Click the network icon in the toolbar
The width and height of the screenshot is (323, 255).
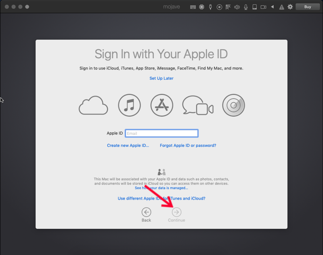(228, 7)
